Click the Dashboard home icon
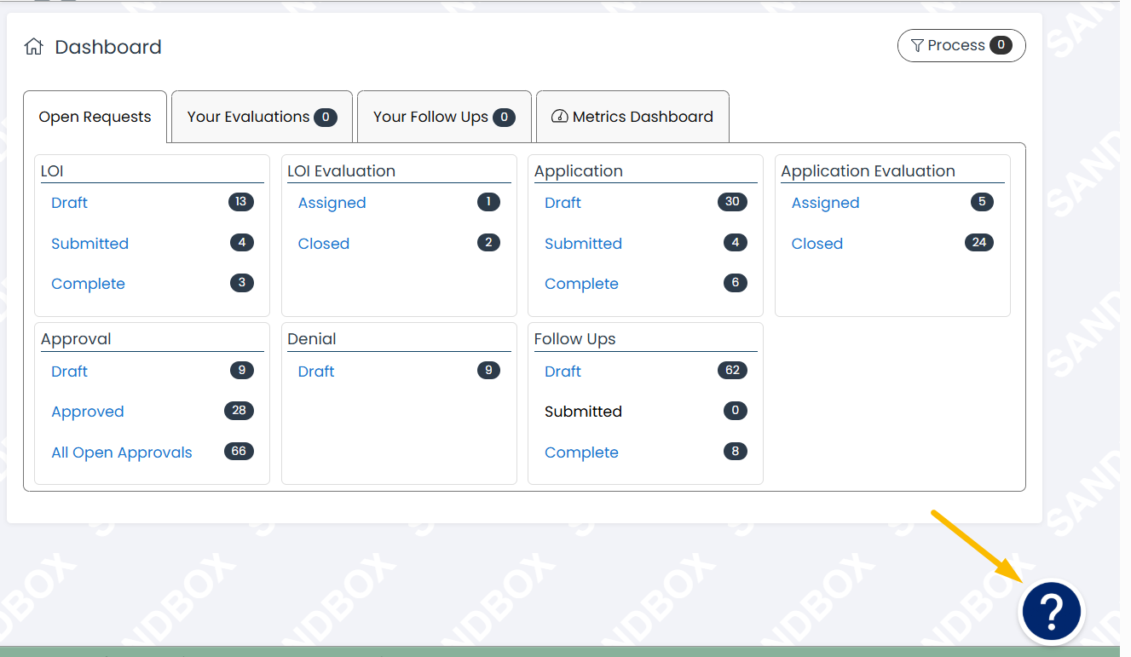 [x=33, y=47]
